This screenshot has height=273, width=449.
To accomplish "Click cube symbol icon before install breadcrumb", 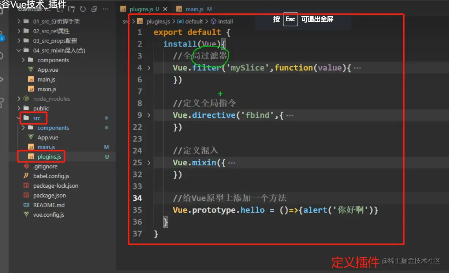I will tap(214, 22).
